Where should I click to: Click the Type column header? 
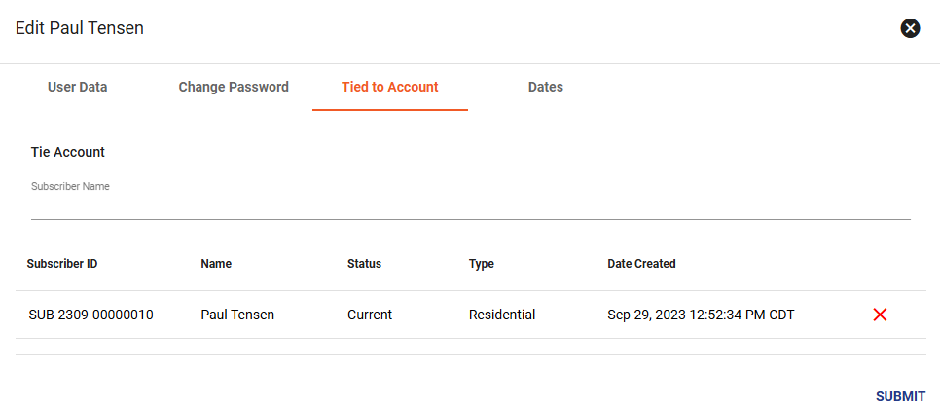coord(482,264)
